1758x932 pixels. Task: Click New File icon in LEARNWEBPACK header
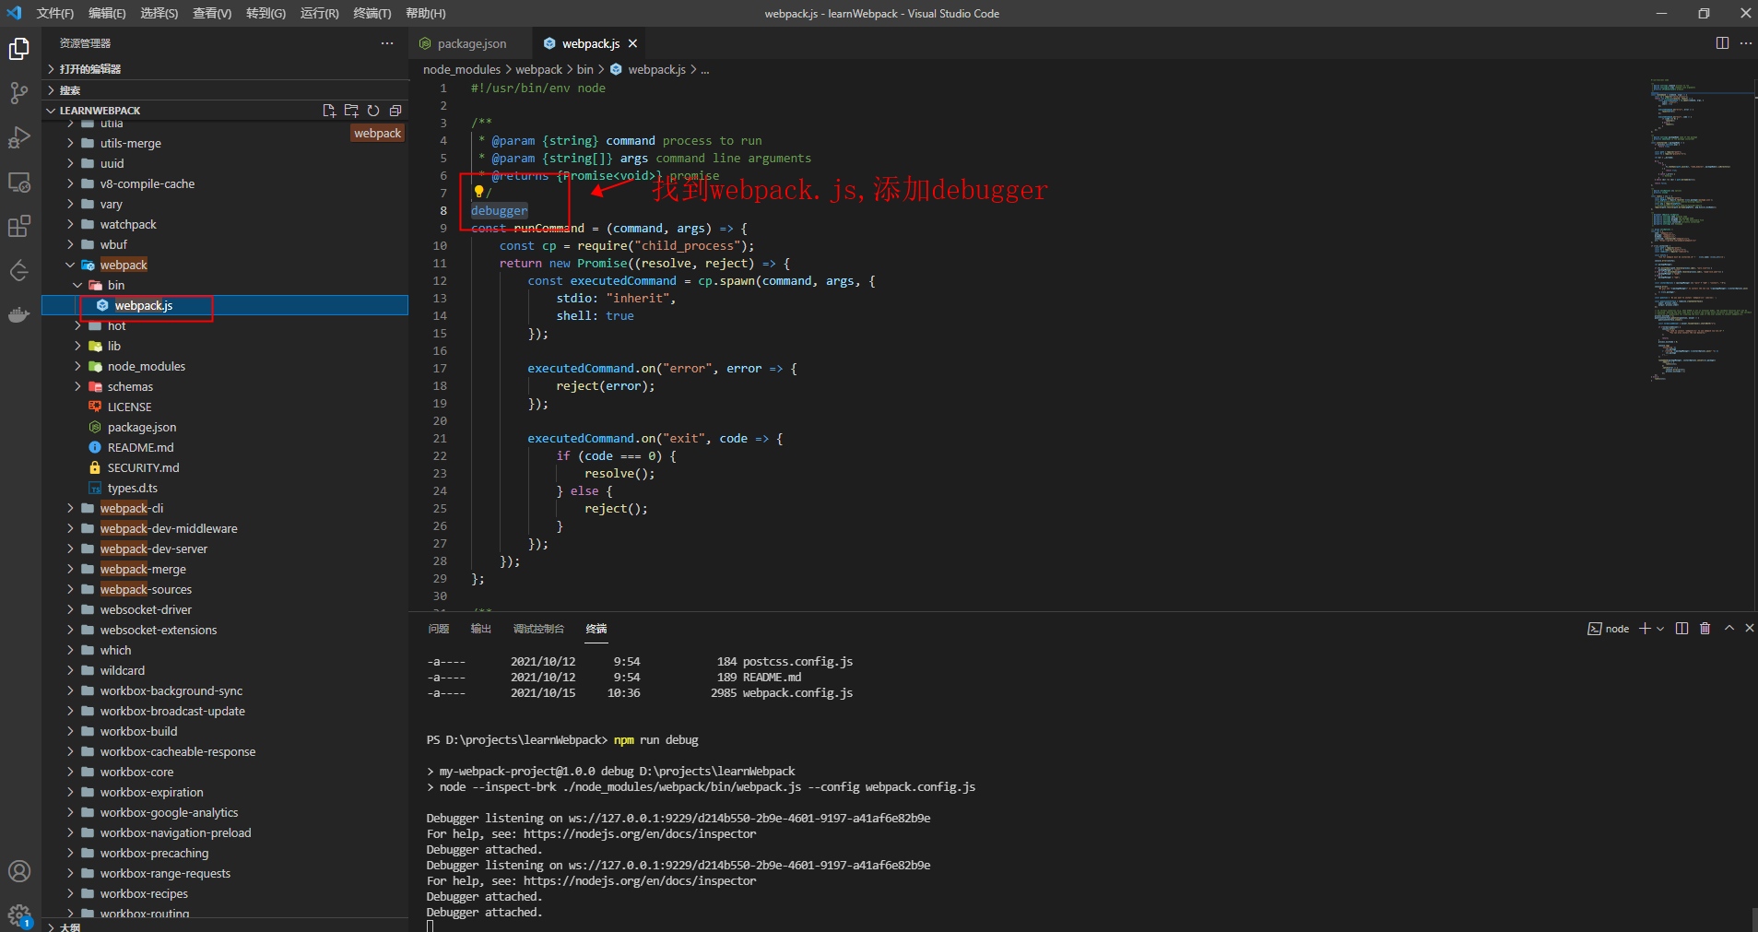(x=329, y=111)
